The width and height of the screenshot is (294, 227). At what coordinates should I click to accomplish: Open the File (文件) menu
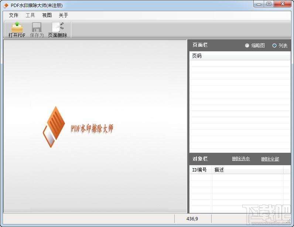click(x=14, y=15)
